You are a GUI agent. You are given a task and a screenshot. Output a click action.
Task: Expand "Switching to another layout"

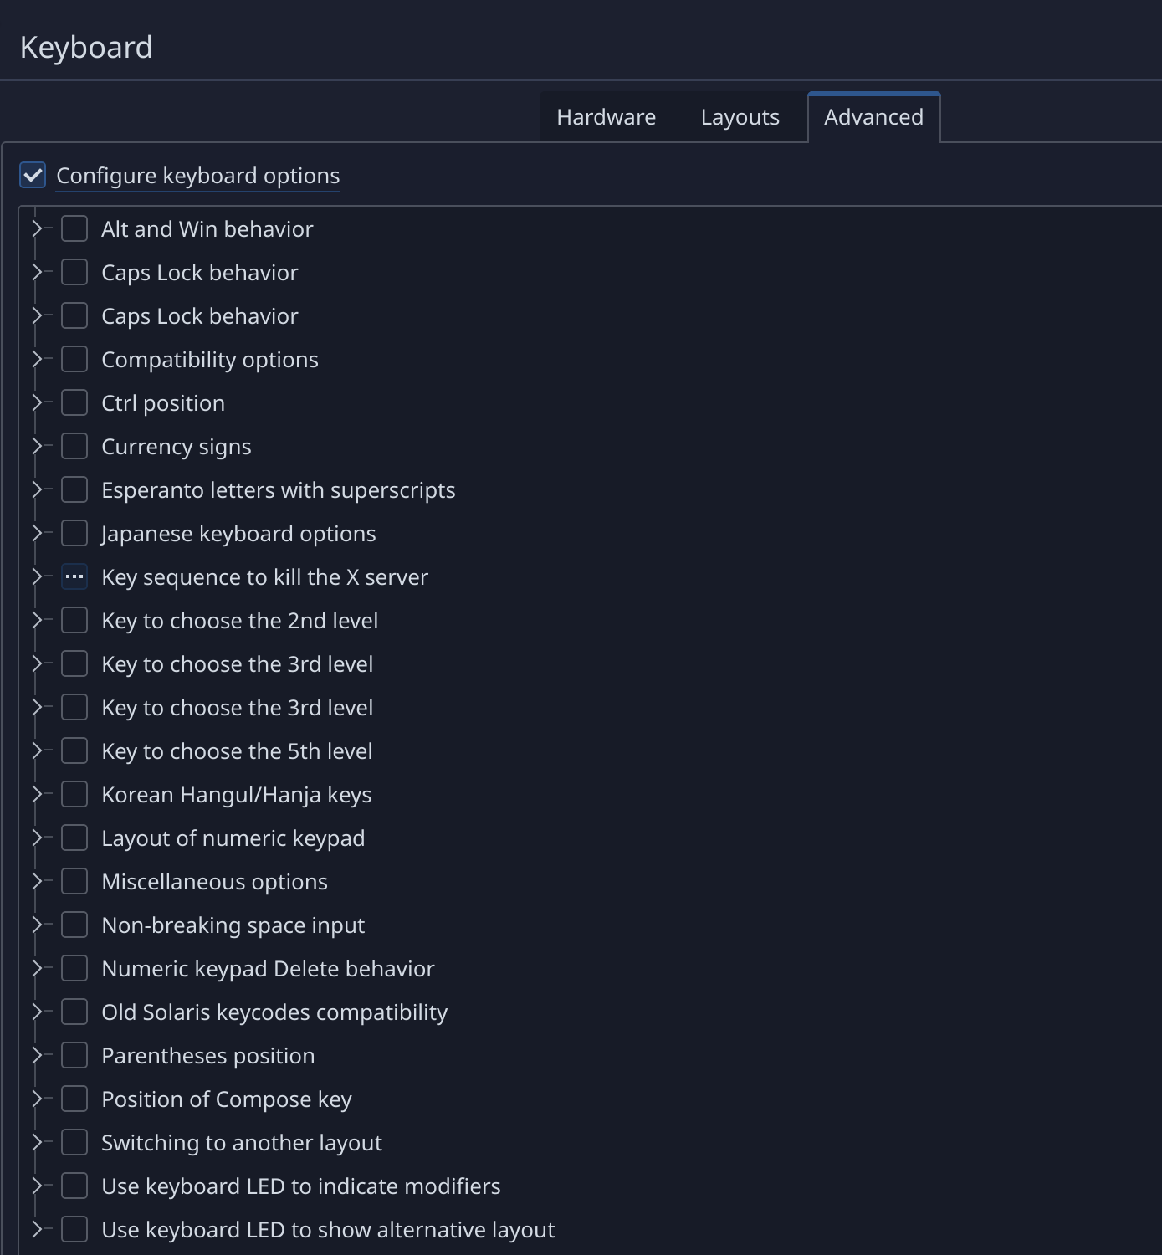(x=37, y=1142)
